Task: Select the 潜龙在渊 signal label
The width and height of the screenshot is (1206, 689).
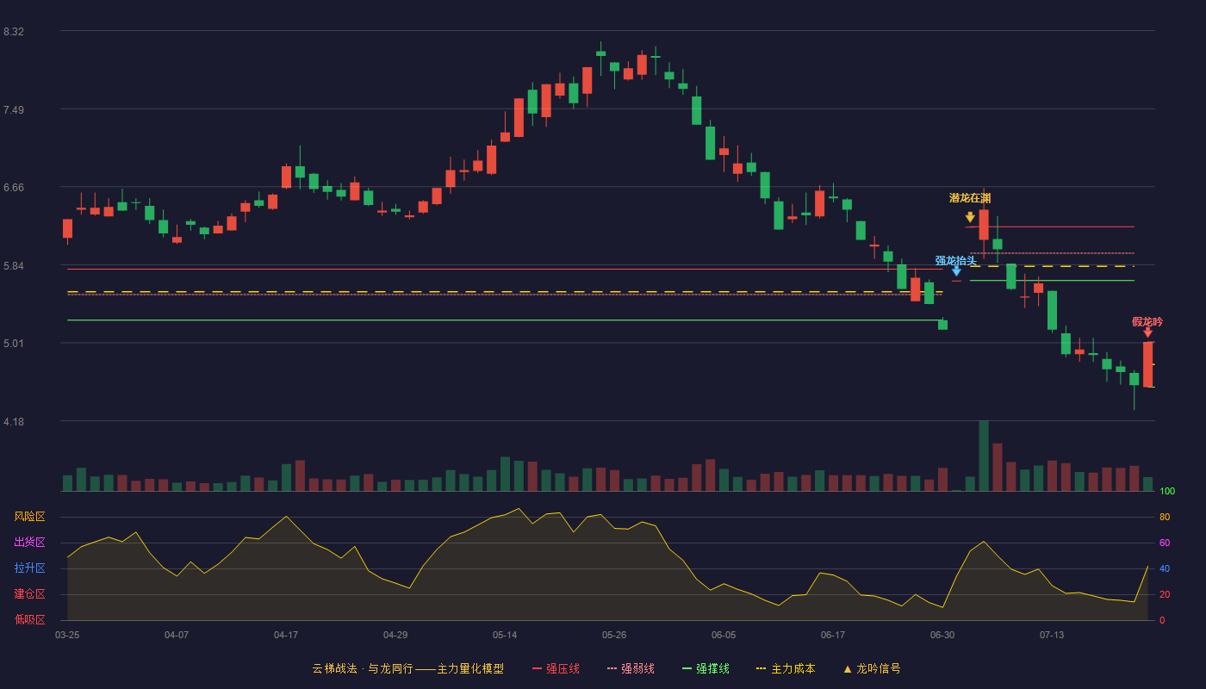Action: tap(970, 198)
